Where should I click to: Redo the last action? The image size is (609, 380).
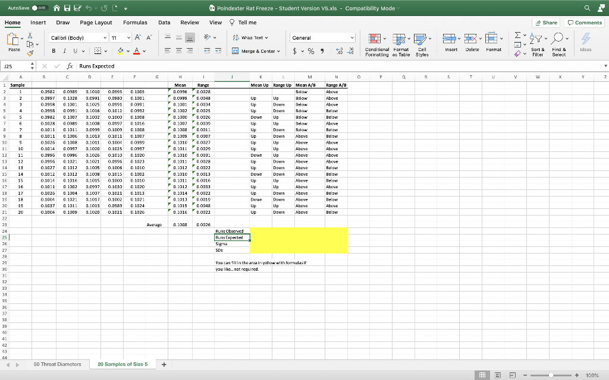[104, 8]
